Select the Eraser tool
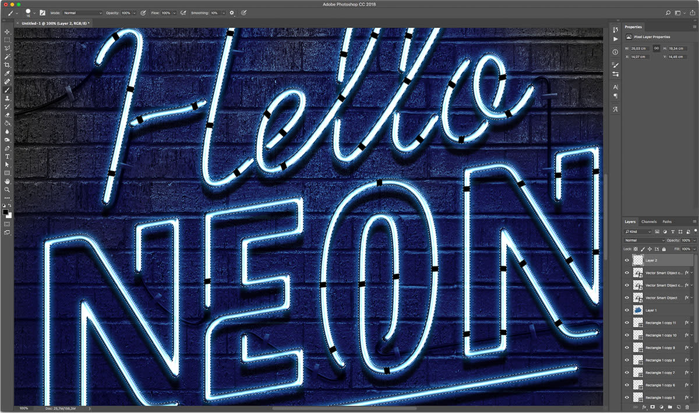699x413 pixels. coord(7,115)
